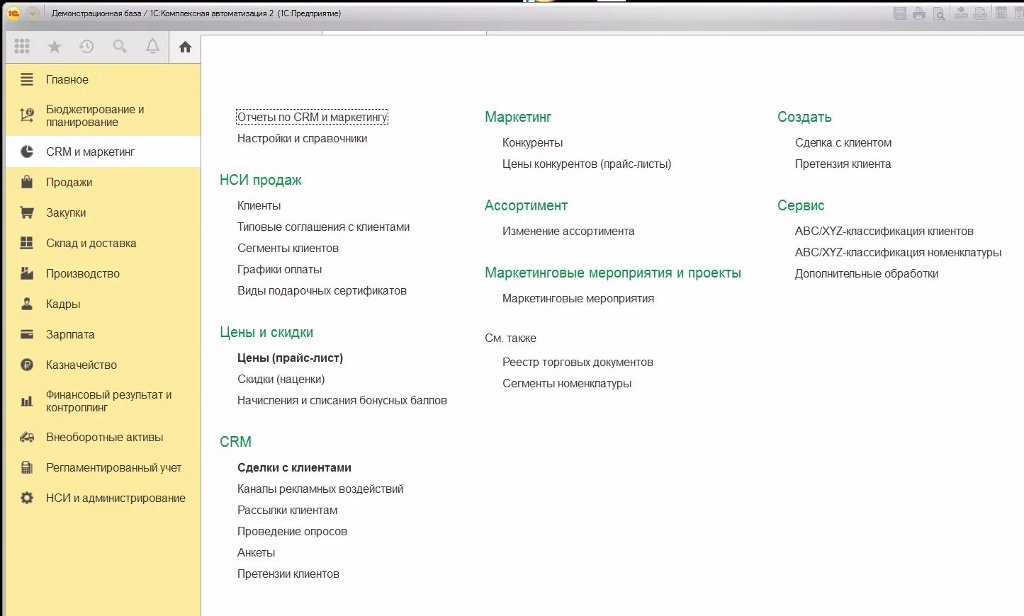1024x616 pixels.
Task: Click the chain-link icon with the page
Action: click(980, 13)
